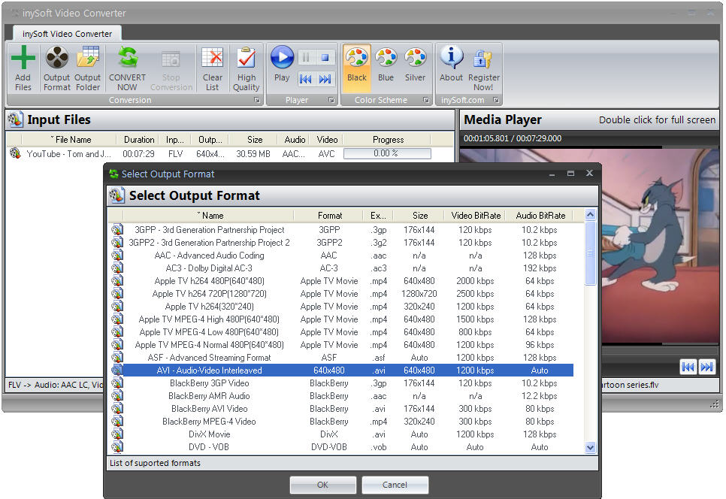Expand the Player group launcher
The height and width of the screenshot is (499, 726).
point(331,100)
